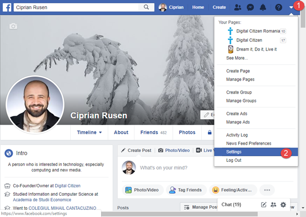
Task: Open the Quick Help question mark icon
Action: click(279, 8)
